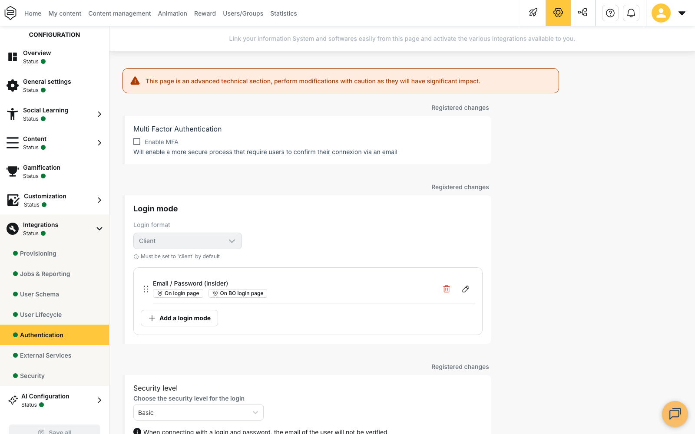Click the Save all button

54,430
